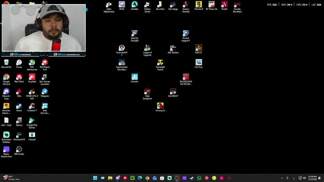The height and width of the screenshot is (182, 324).
Task: Open the Telegram desktop shortcut
Action: click(x=45, y=93)
